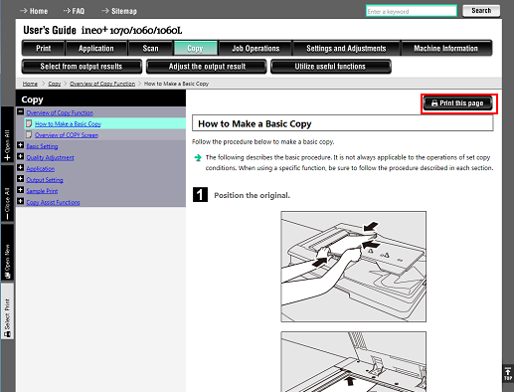
Task: Go to Copy in breadcrumb trail
Action: pyautogui.click(x=55, y=84)
